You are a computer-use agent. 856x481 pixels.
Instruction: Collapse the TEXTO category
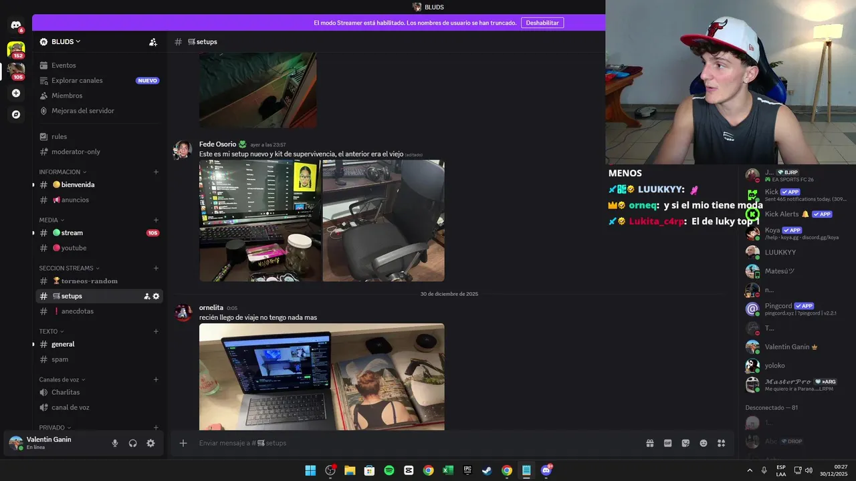coord(51,331)
